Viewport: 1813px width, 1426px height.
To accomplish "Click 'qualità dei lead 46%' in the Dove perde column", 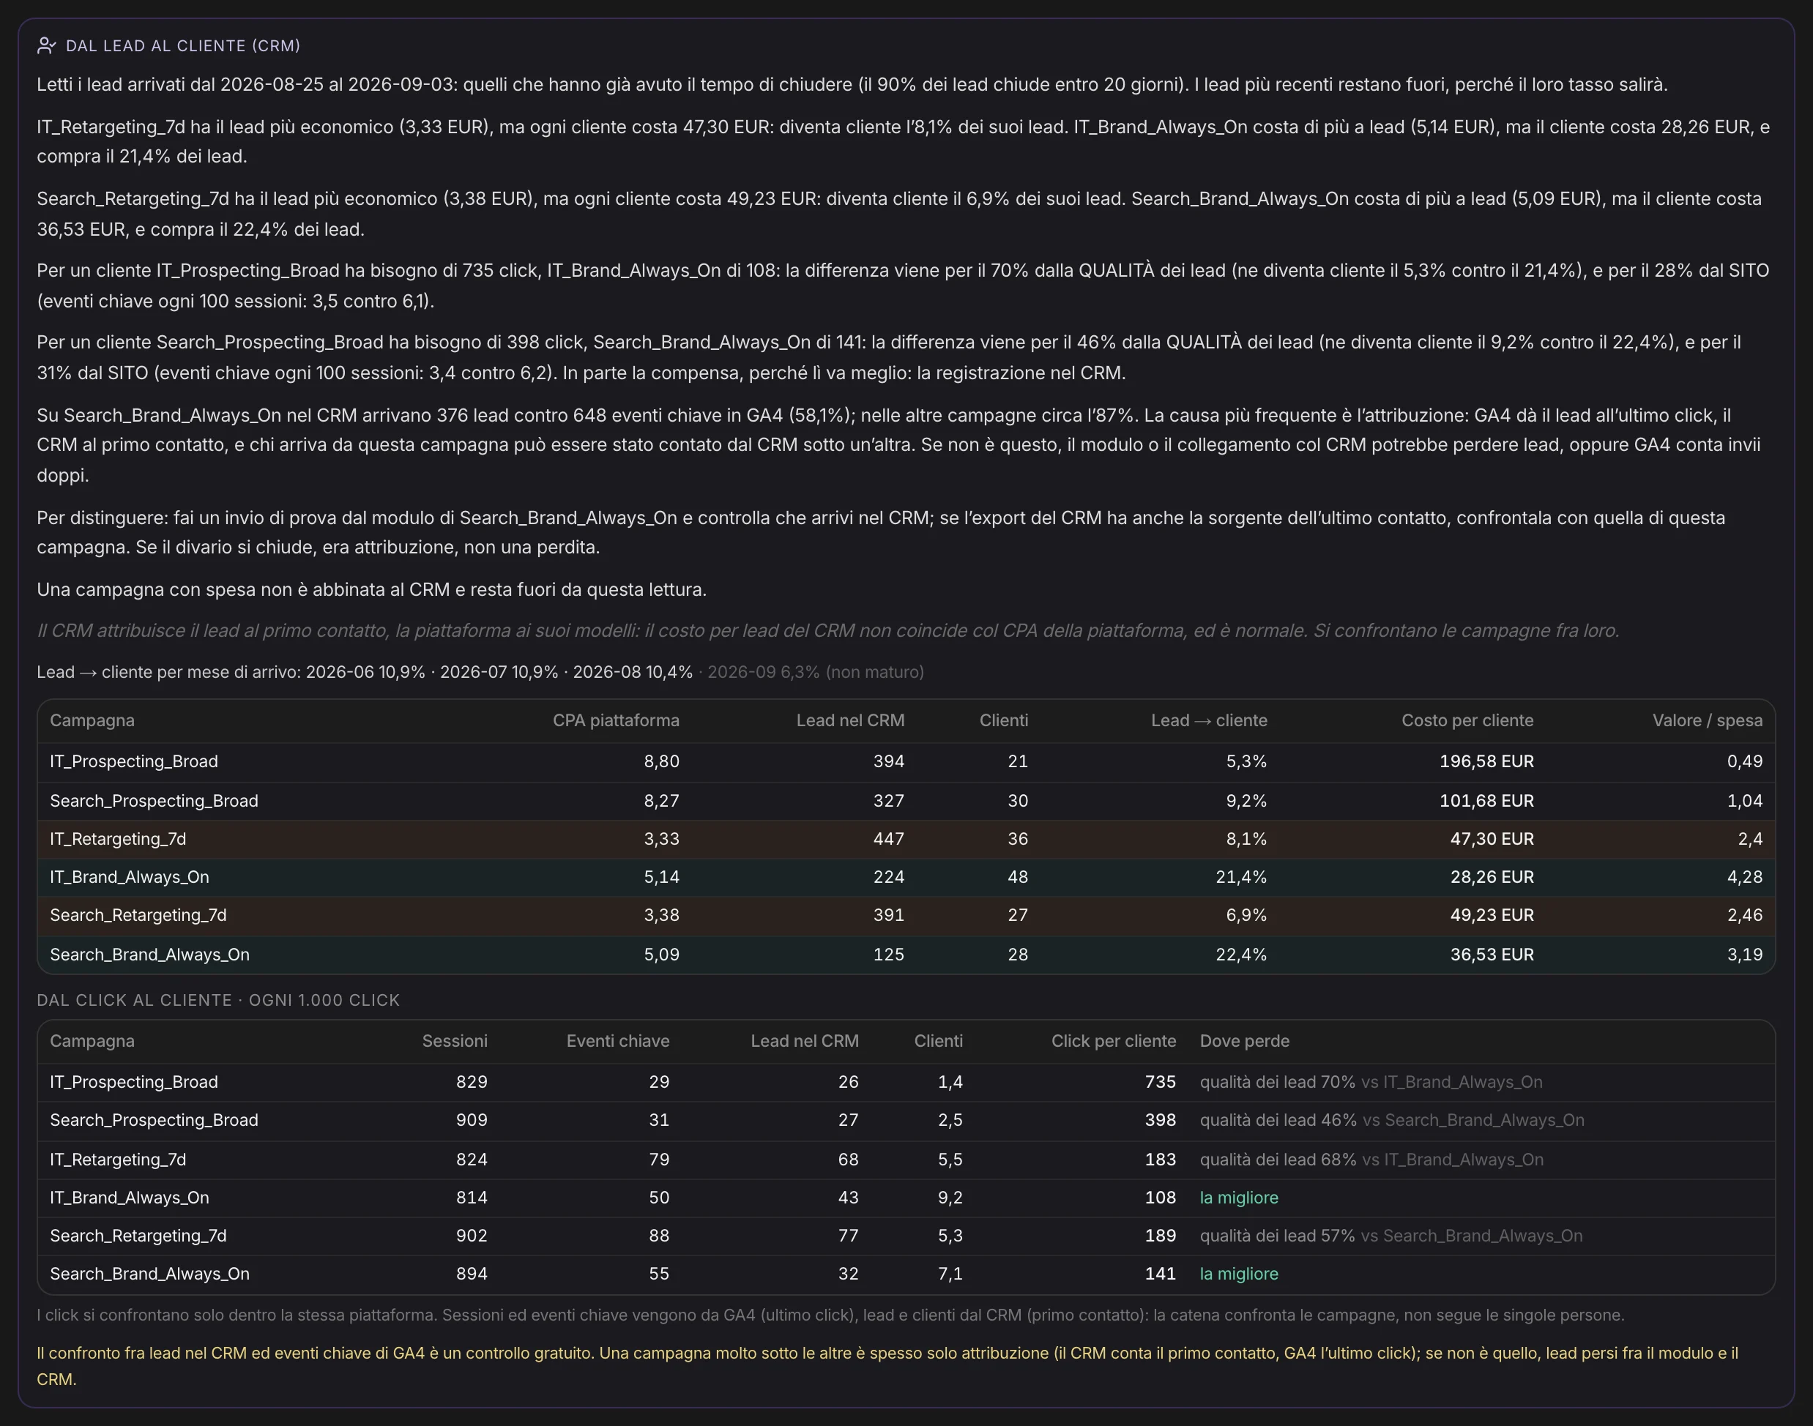I will pos(1278,1121).
